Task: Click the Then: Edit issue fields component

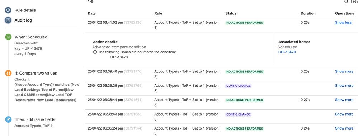Action: coord(35,119)
